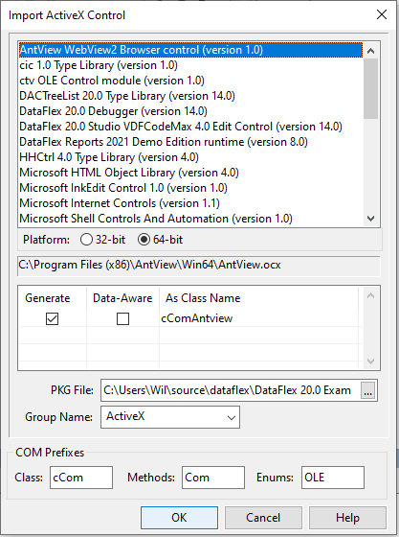This screenshot has height=537, width=399.
Task: Click the Class prefix cCom field
Action: tap(81, 478)
